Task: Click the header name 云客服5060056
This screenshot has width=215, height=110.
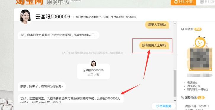Action: coord(53,17)
